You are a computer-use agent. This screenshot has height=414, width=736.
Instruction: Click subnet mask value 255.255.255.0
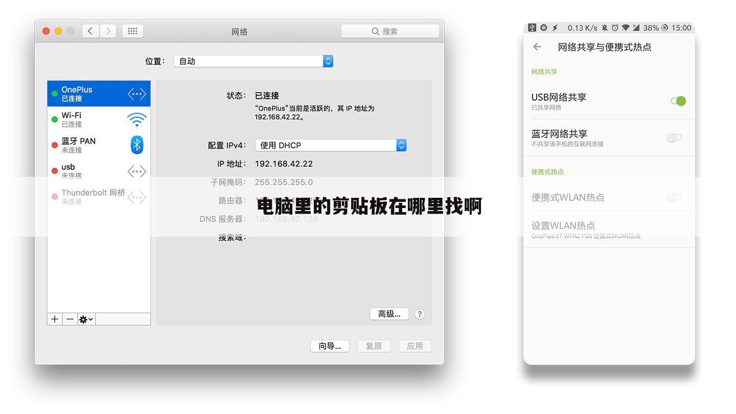click(284, 182)
